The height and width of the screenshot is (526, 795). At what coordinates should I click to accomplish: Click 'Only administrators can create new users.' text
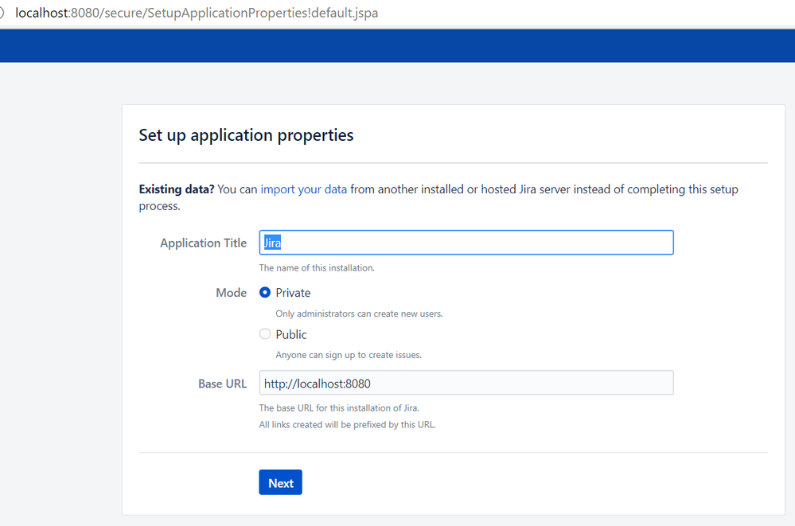coord(359,314)
